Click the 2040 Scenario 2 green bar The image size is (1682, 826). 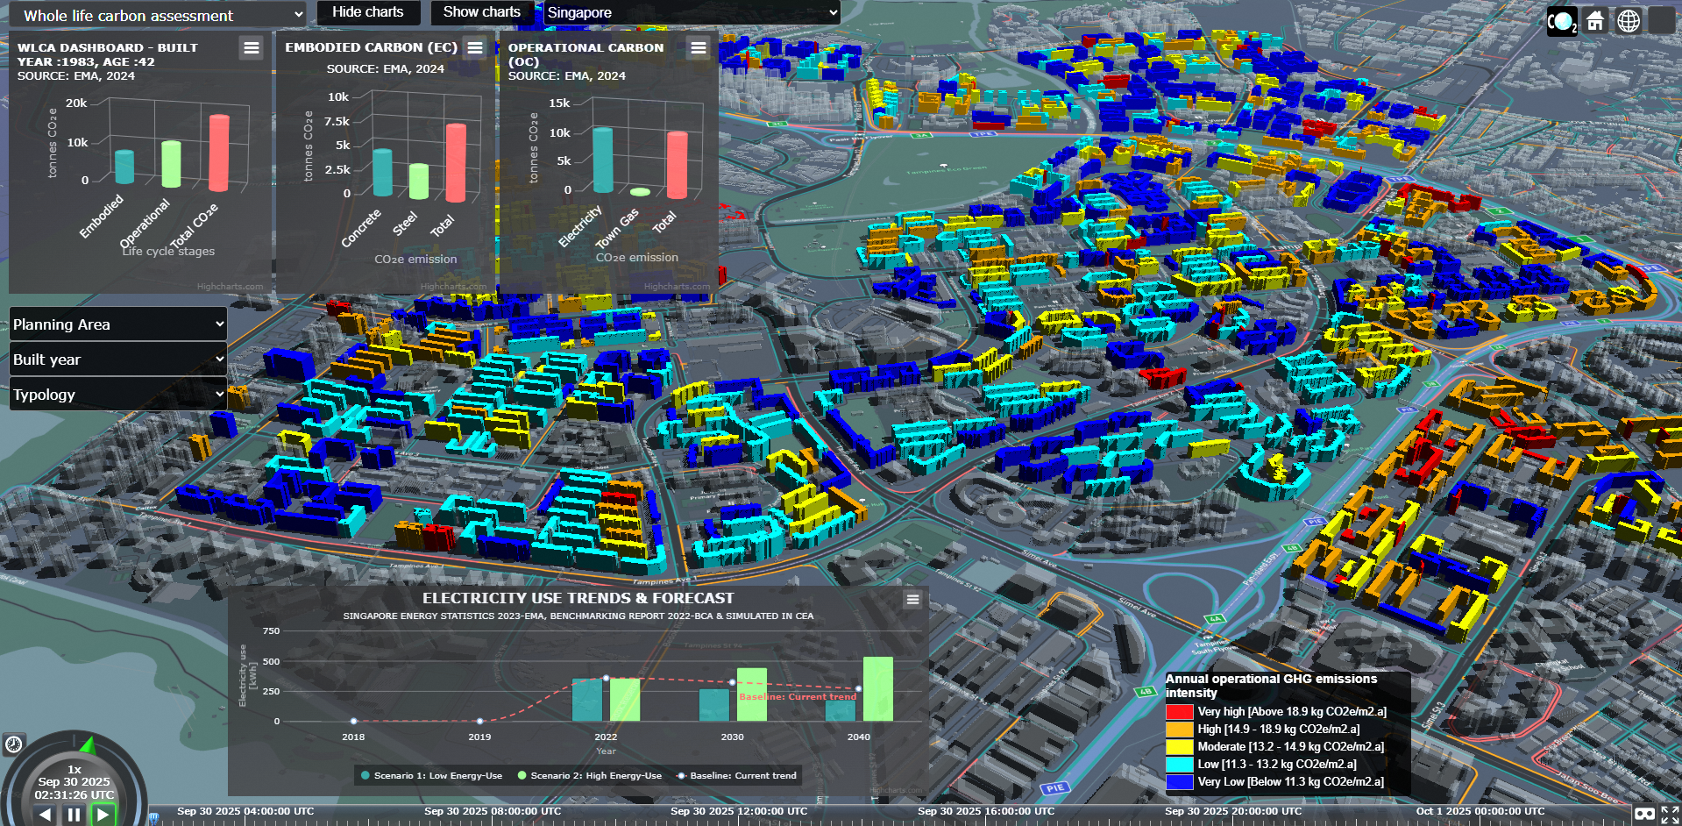(x=878, y=689)
